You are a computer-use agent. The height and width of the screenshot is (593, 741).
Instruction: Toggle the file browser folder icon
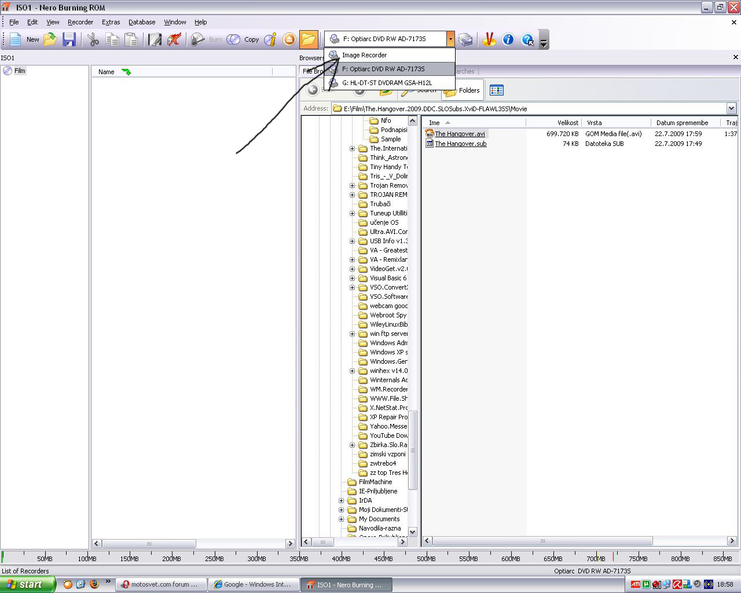309,39
